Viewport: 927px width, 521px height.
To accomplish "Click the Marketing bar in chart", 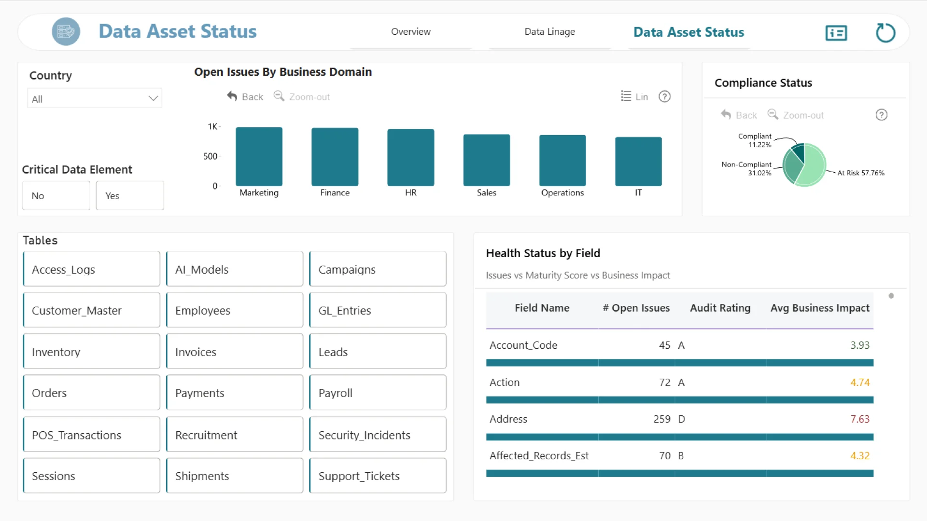I will point(259,157).
